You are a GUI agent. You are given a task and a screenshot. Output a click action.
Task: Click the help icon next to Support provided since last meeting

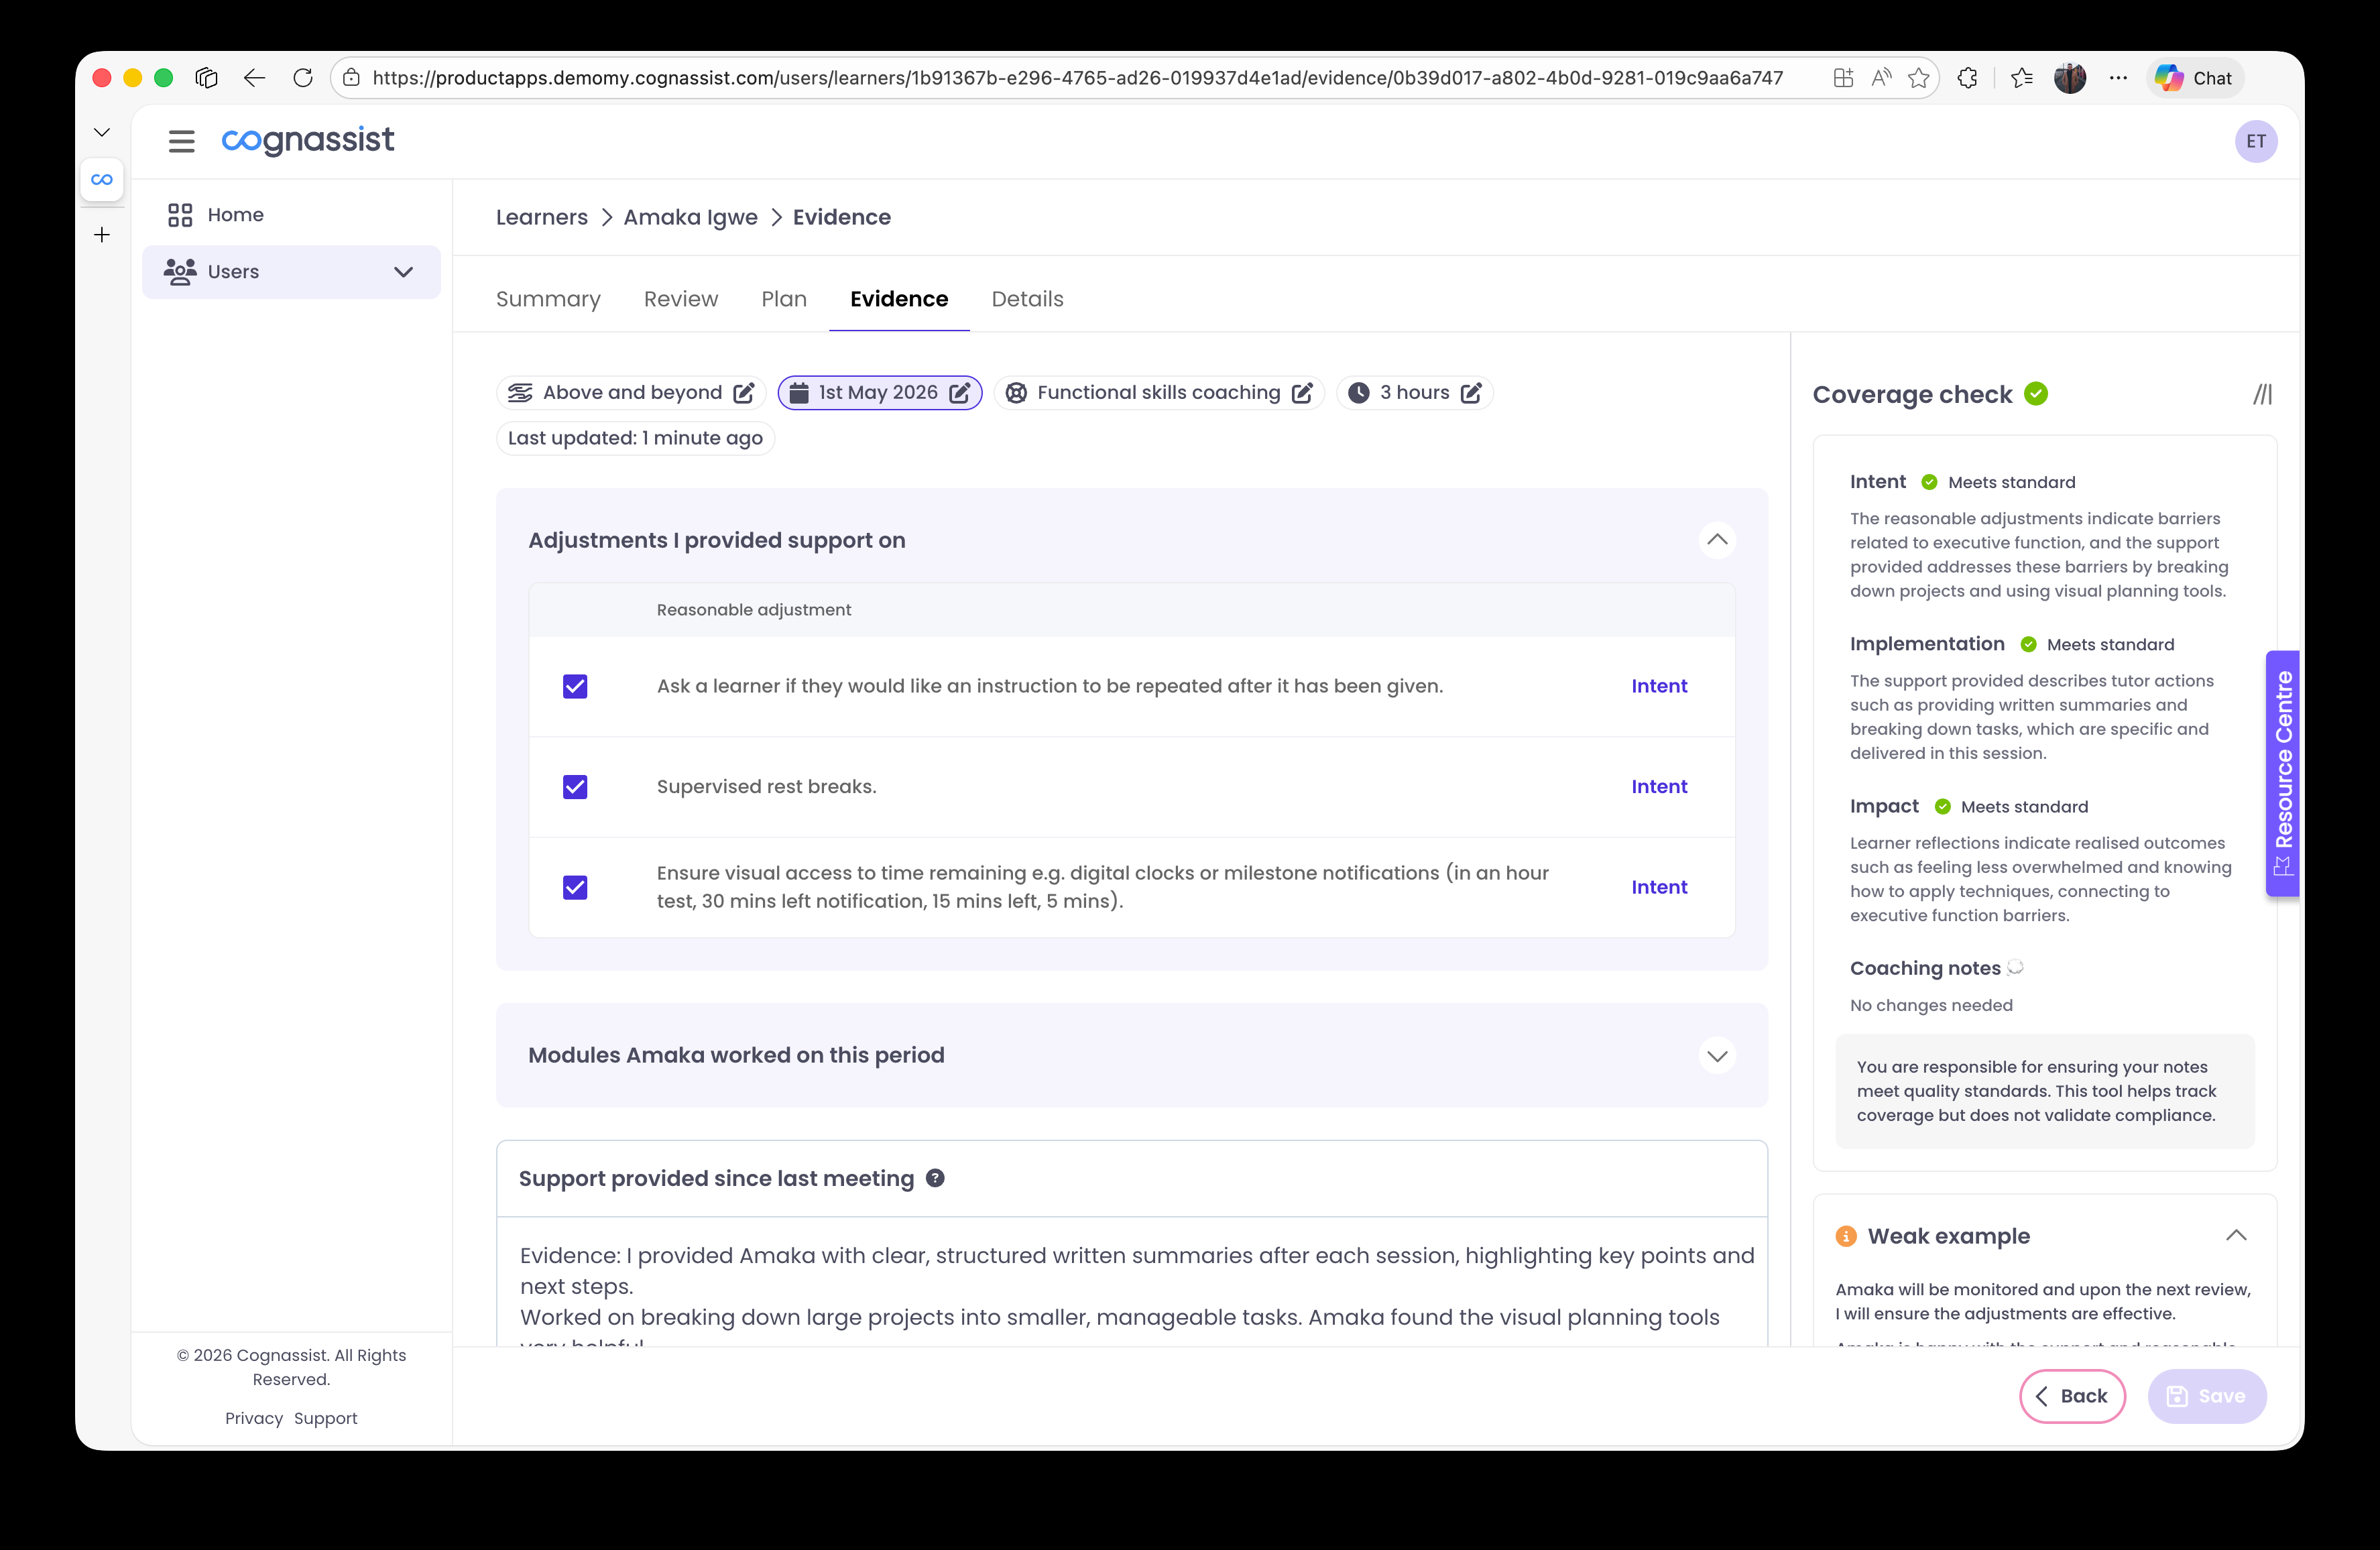pyautogui.click(x=936, y=1178)
